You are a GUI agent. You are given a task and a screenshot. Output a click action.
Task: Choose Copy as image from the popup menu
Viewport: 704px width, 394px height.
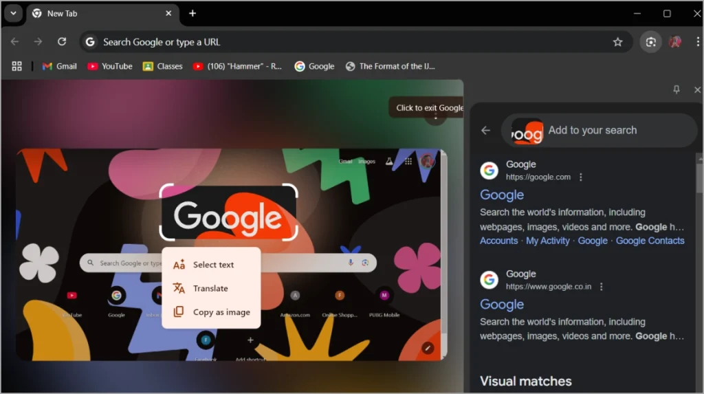tap(212, 311)
